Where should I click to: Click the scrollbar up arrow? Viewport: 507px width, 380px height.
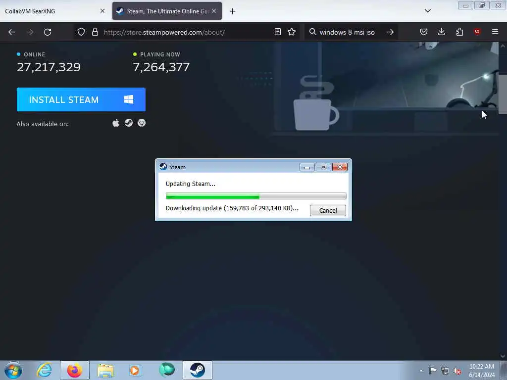tap(503, 46)
